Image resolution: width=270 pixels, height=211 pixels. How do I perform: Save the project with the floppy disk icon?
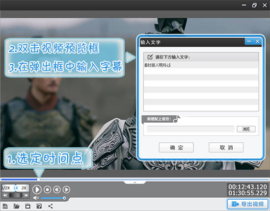27,206
